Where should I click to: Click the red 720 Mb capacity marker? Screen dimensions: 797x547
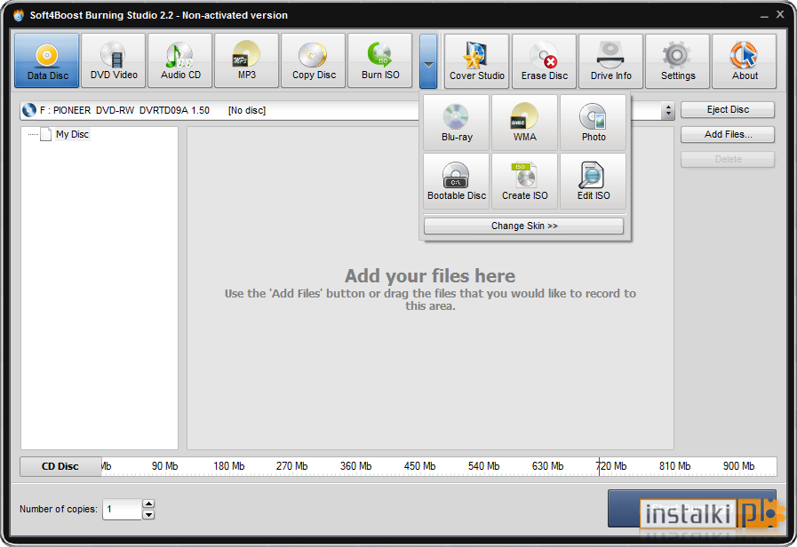point(599,466)
